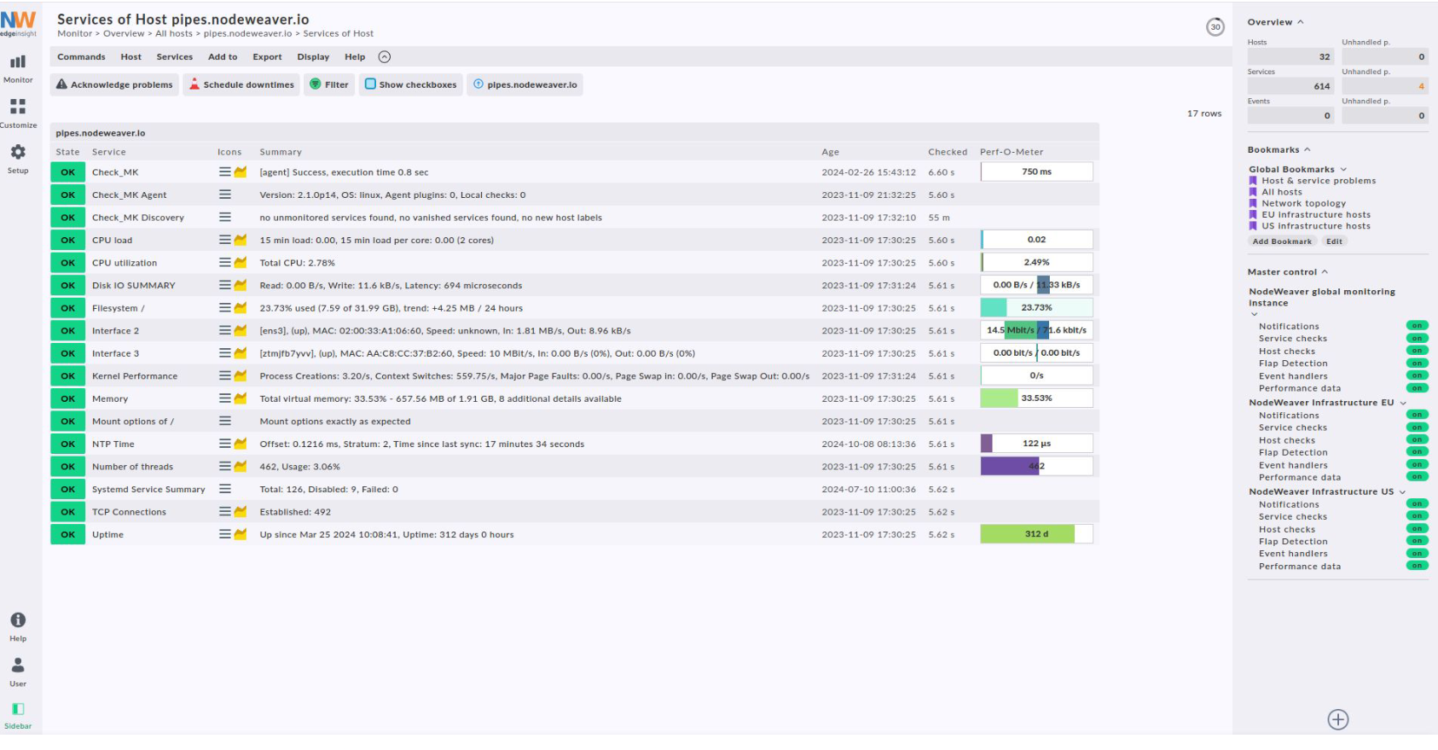
Task: Toggle Notifications for global monitoring instance
Action: (x=1417, y=326)
